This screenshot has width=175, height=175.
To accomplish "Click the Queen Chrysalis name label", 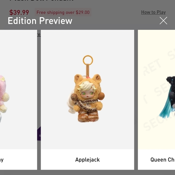I will pyautogui.click(x=163, y=160).
